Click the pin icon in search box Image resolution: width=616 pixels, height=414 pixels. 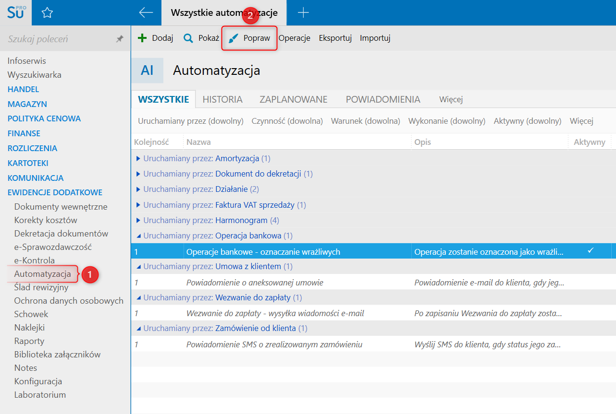click(120, 39)
